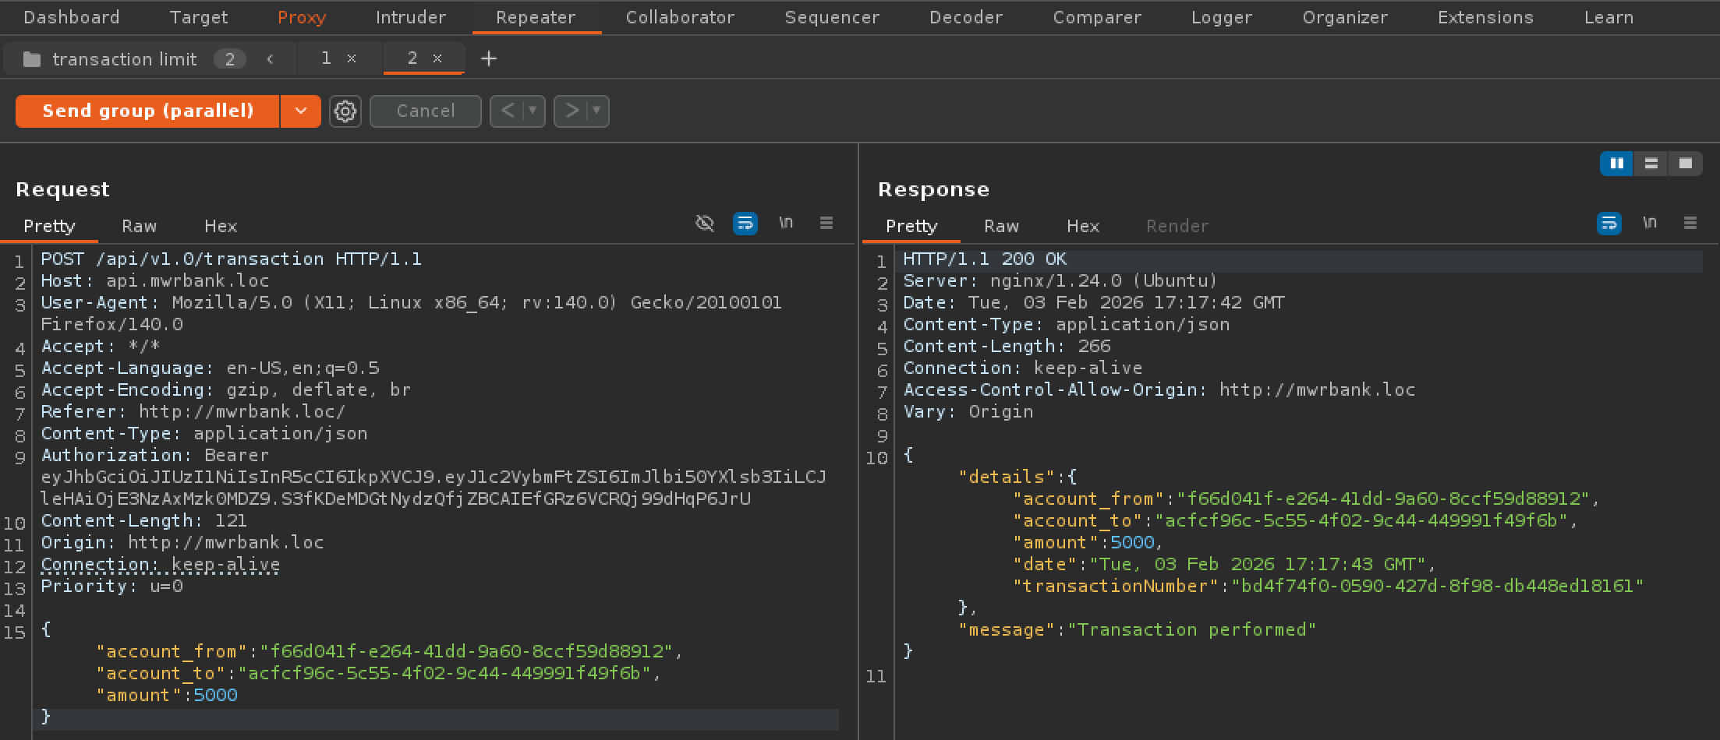The width and height of the screenshot is (1720, 740).
Task: Open the history forward dropdown arrow
Action: click(x=596, y=111)
